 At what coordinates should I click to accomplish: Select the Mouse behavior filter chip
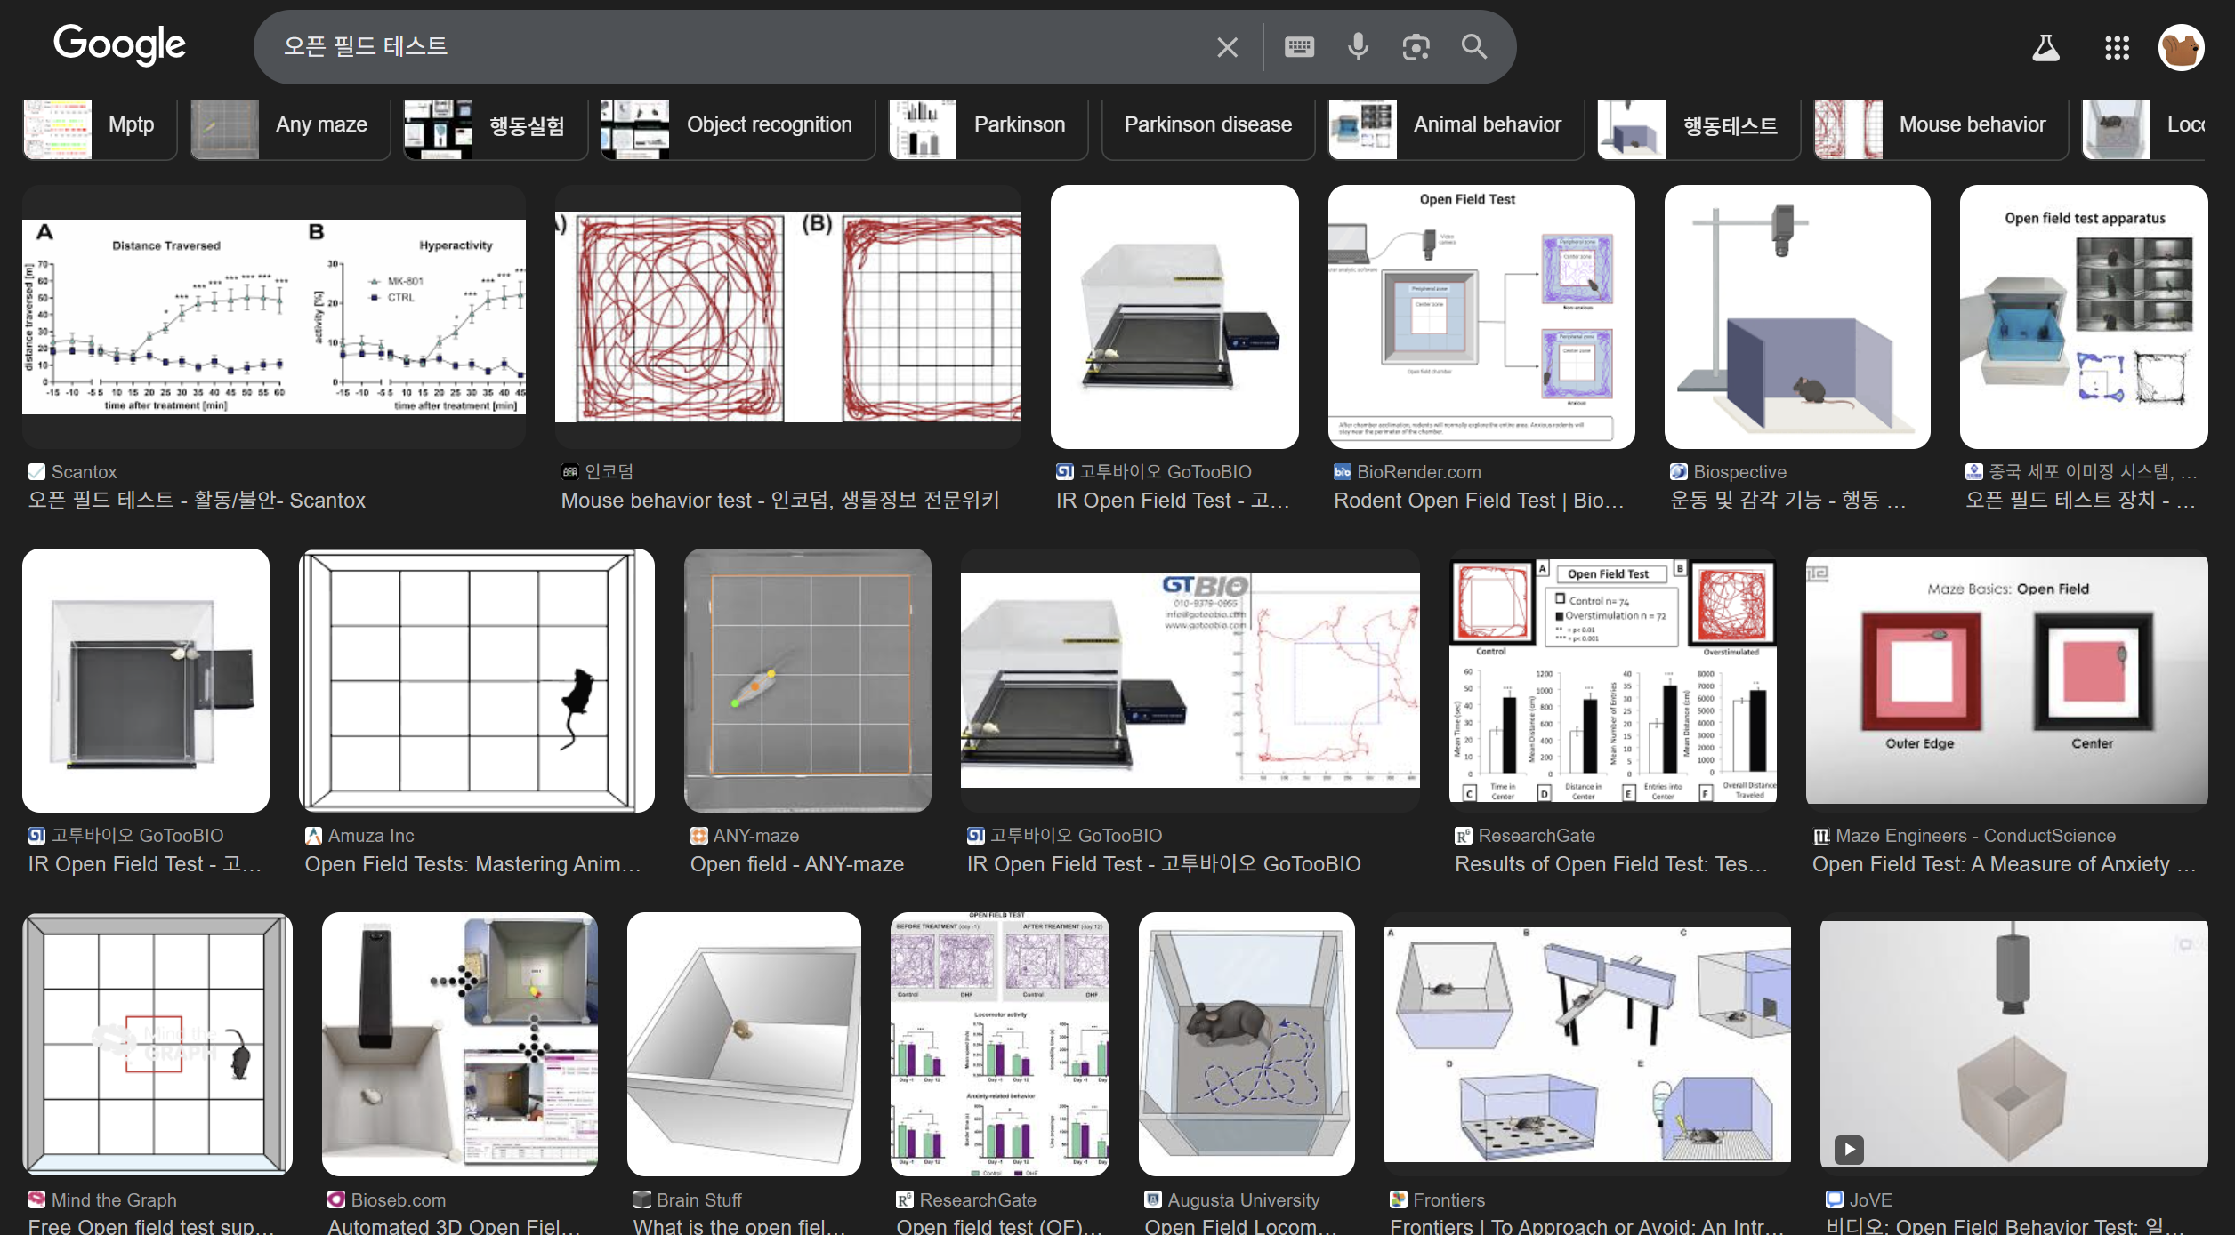point(1940,125)
